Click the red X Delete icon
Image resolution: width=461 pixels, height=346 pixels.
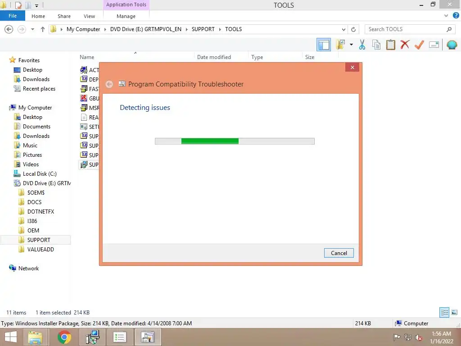[x=405, y=45]
